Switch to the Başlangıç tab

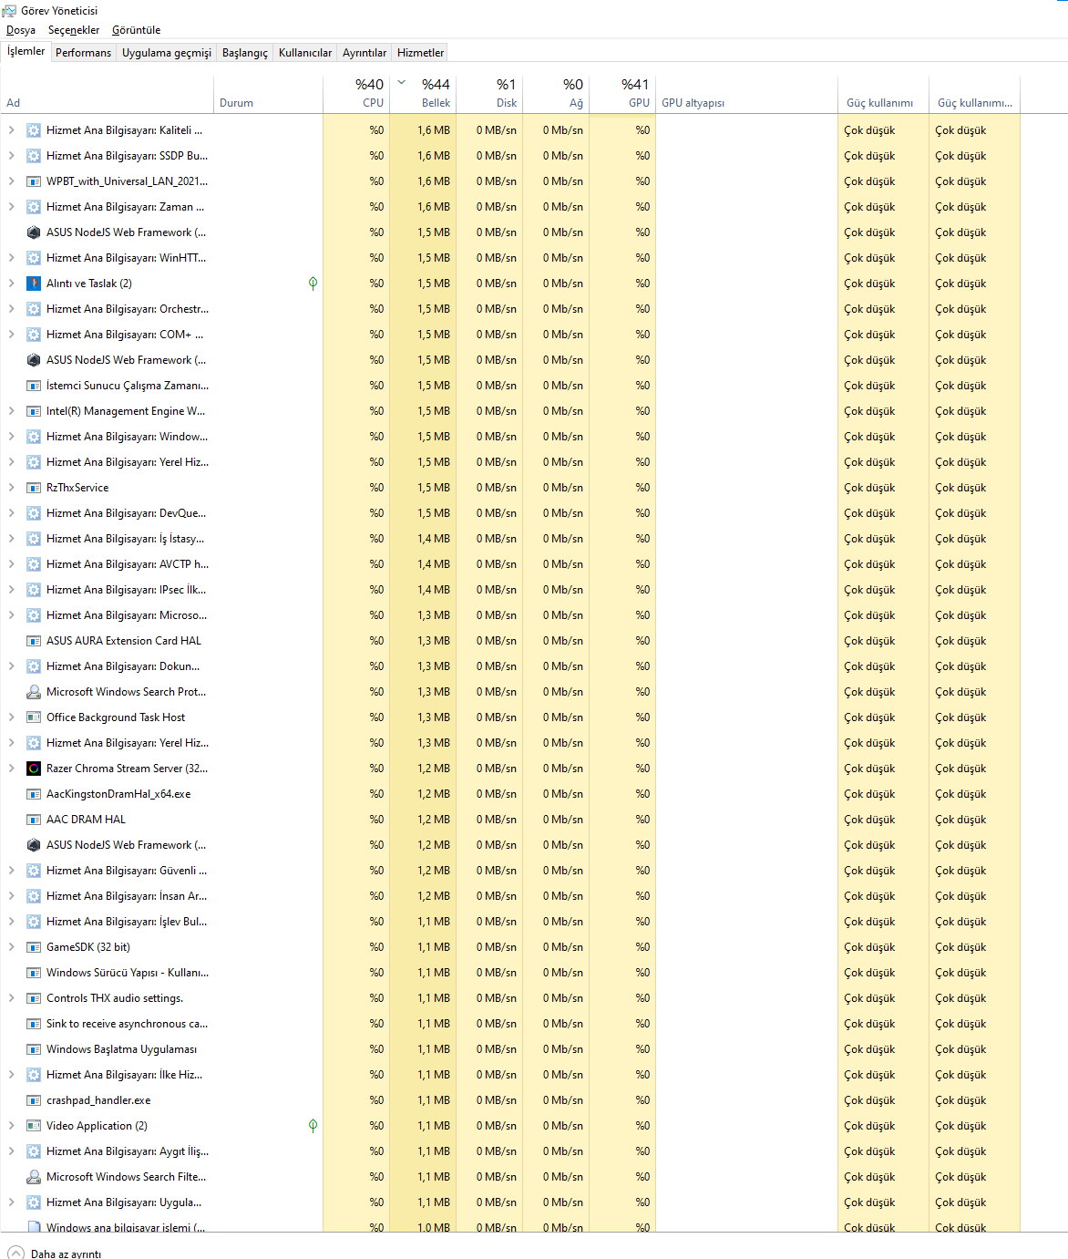(x=245, y=53)
